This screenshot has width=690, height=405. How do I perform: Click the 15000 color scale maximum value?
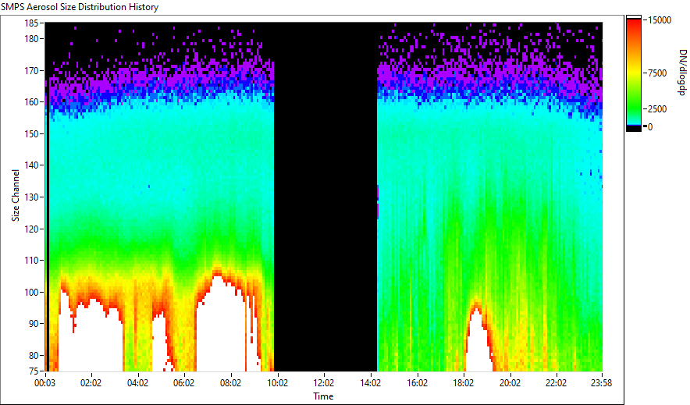660,20
